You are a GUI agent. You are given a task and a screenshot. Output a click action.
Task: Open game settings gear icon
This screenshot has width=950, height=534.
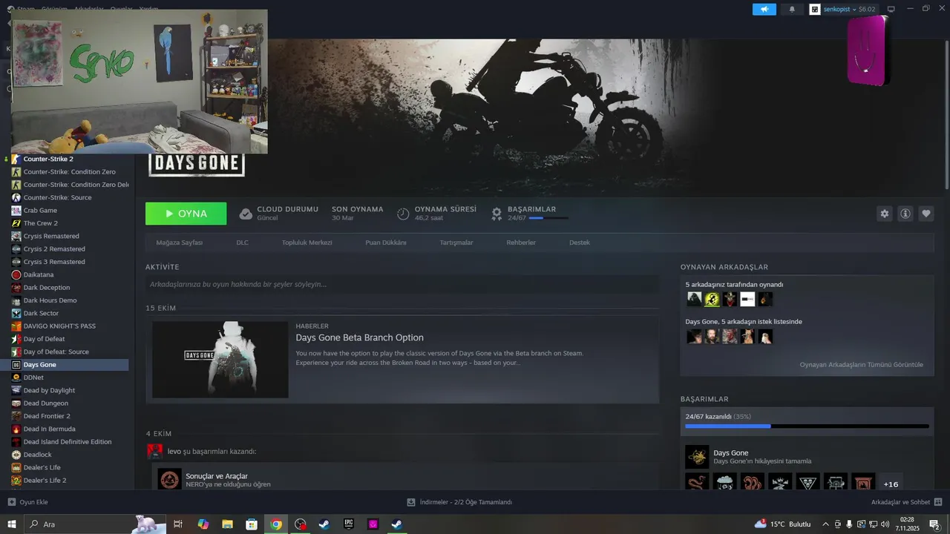pyautogui.click(x=884, y=214)
